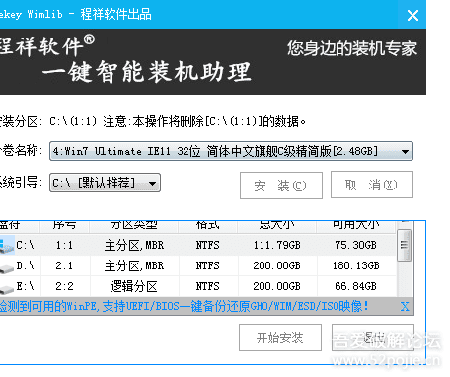
Task: Click the 111.79GB total size cell
Action: 276,245
